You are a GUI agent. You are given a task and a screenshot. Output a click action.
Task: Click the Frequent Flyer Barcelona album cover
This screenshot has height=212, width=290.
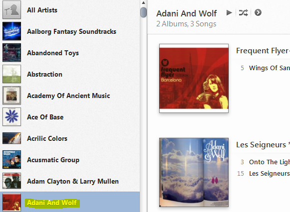coord(194,78)
